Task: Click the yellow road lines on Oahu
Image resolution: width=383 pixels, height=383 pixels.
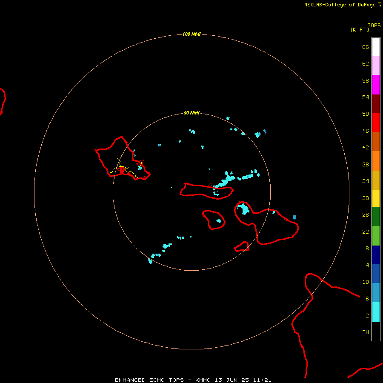Action: [126, 168]
